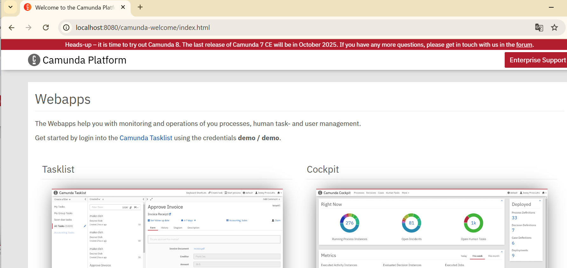Click the browser forward arrow
Image resolution: width=567 pixels, height=268 pixels.
tap(29, 28)
